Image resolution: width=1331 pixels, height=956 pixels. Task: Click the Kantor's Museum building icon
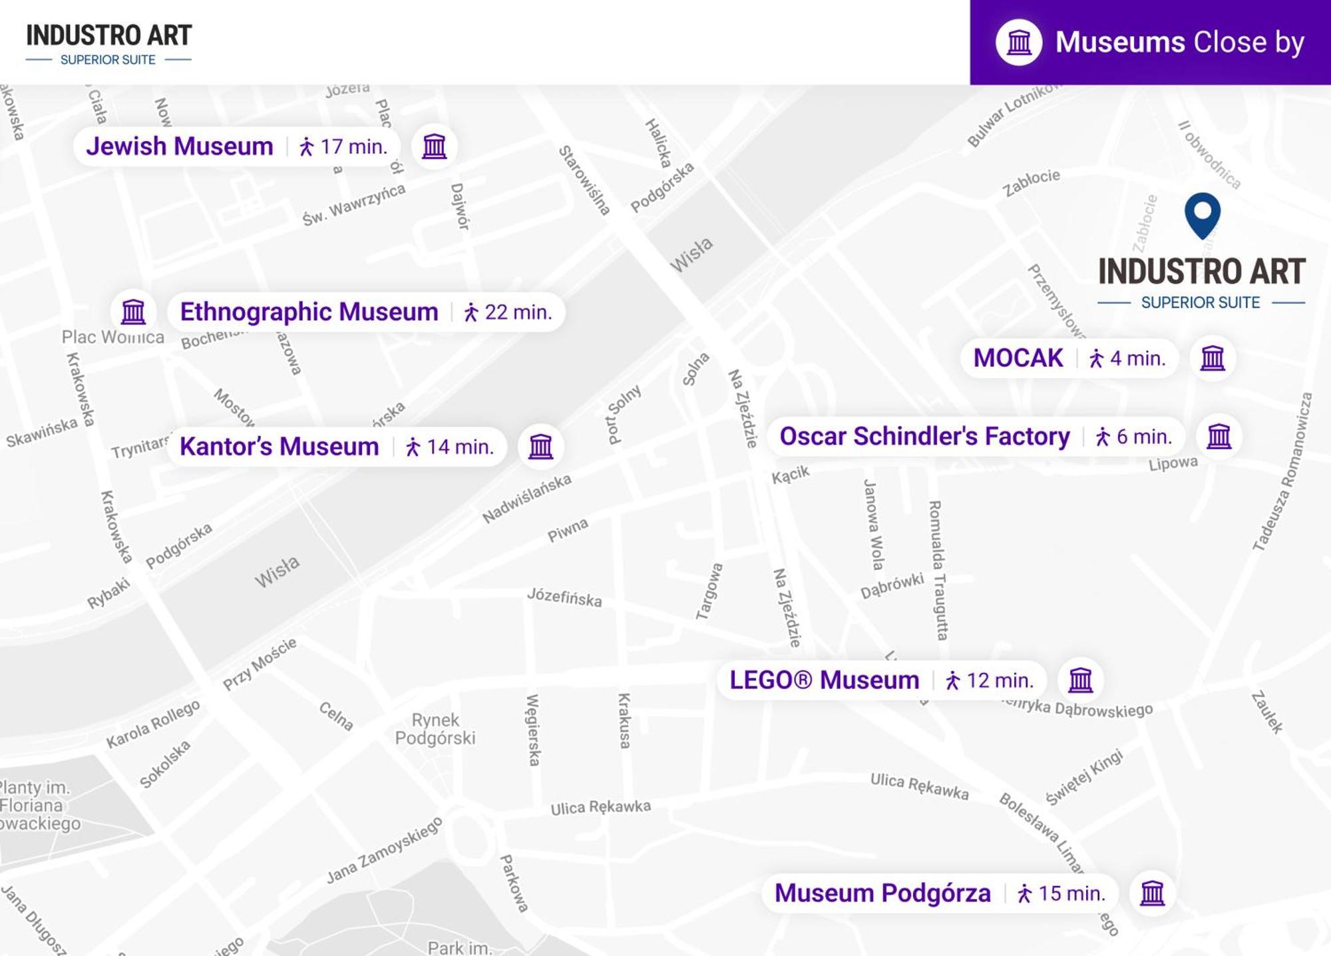tap(540, 446)
